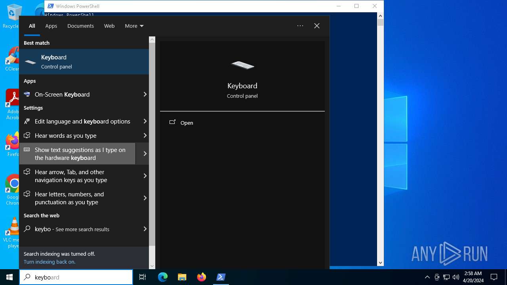Open the notification center icon
The image size is (507, 285).
pyautogui.click(x=494, y=277)
